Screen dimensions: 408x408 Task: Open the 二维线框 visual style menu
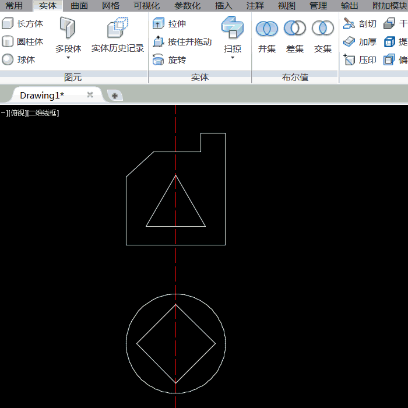(43, 113)
